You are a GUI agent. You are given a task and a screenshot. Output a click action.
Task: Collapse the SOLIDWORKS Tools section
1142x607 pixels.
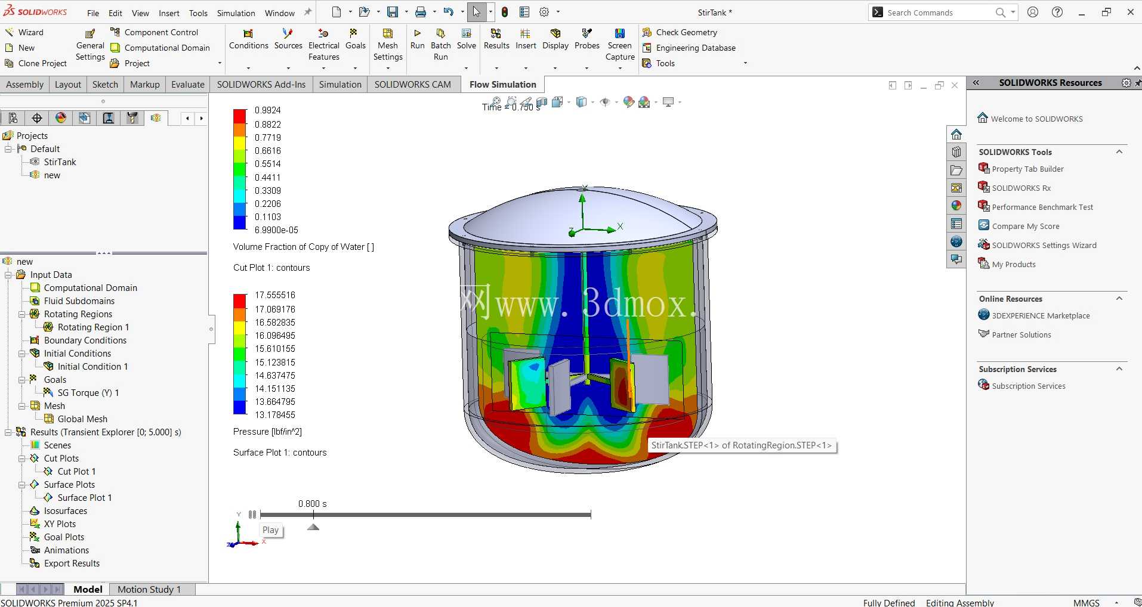point(1119,152)
